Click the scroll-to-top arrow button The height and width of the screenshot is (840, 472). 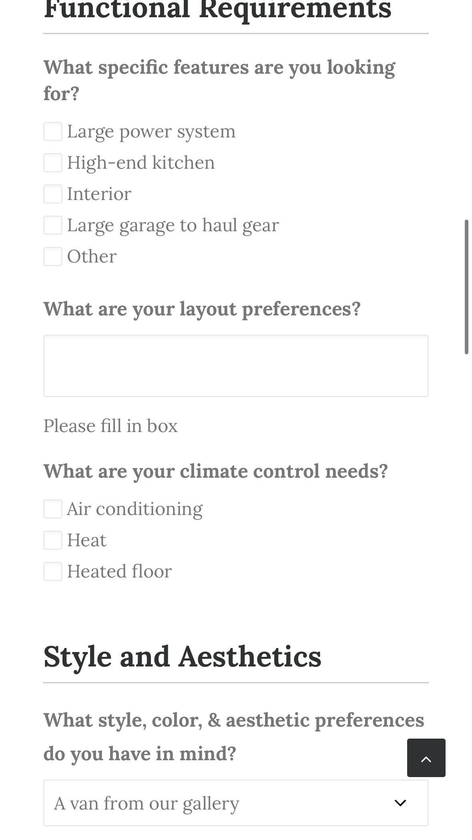pos(426,758)
